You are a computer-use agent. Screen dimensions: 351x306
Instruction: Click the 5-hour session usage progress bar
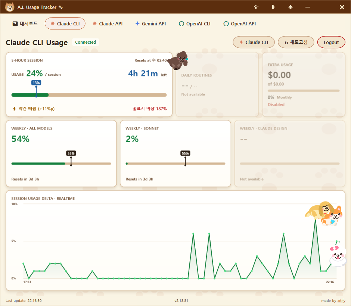89,95
